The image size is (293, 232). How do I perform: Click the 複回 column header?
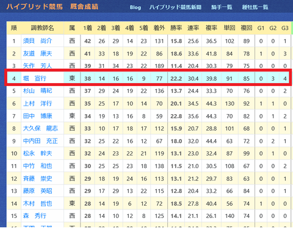point(247,28)
